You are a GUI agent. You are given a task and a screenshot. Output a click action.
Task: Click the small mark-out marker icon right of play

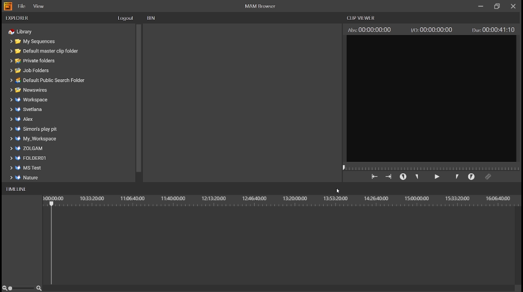[x=457, y=177]
